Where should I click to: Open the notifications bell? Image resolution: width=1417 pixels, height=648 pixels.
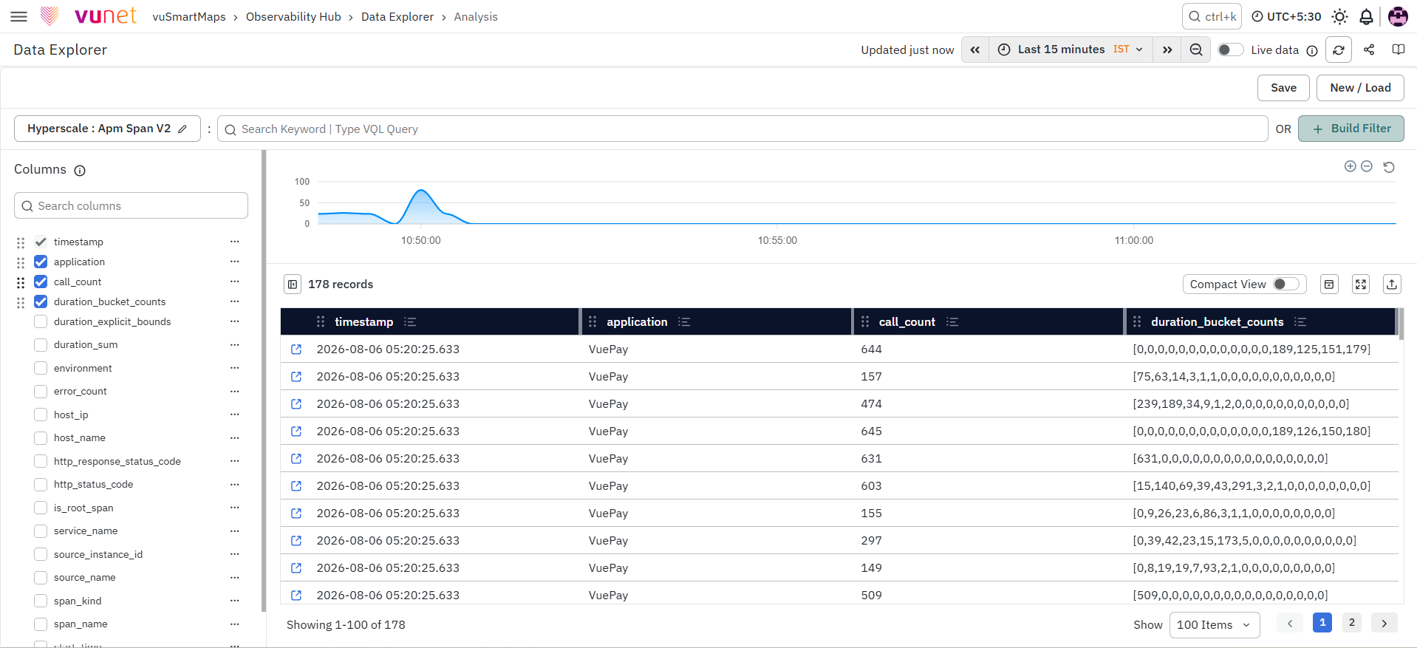(x=1367, y=16)
